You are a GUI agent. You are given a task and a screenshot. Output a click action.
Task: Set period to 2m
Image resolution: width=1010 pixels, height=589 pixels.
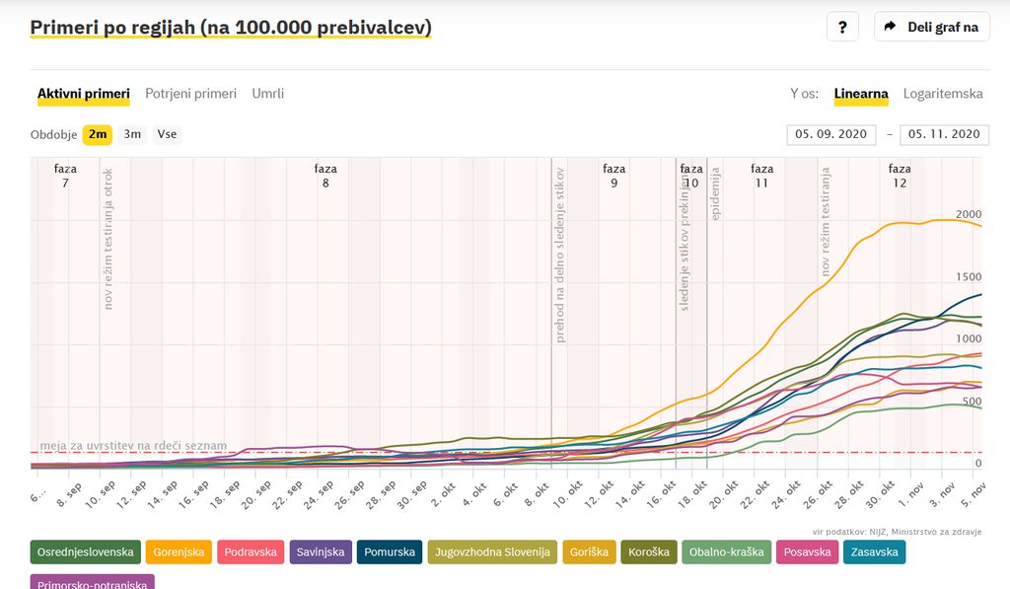pyautogui.click(x=97, y=134)
